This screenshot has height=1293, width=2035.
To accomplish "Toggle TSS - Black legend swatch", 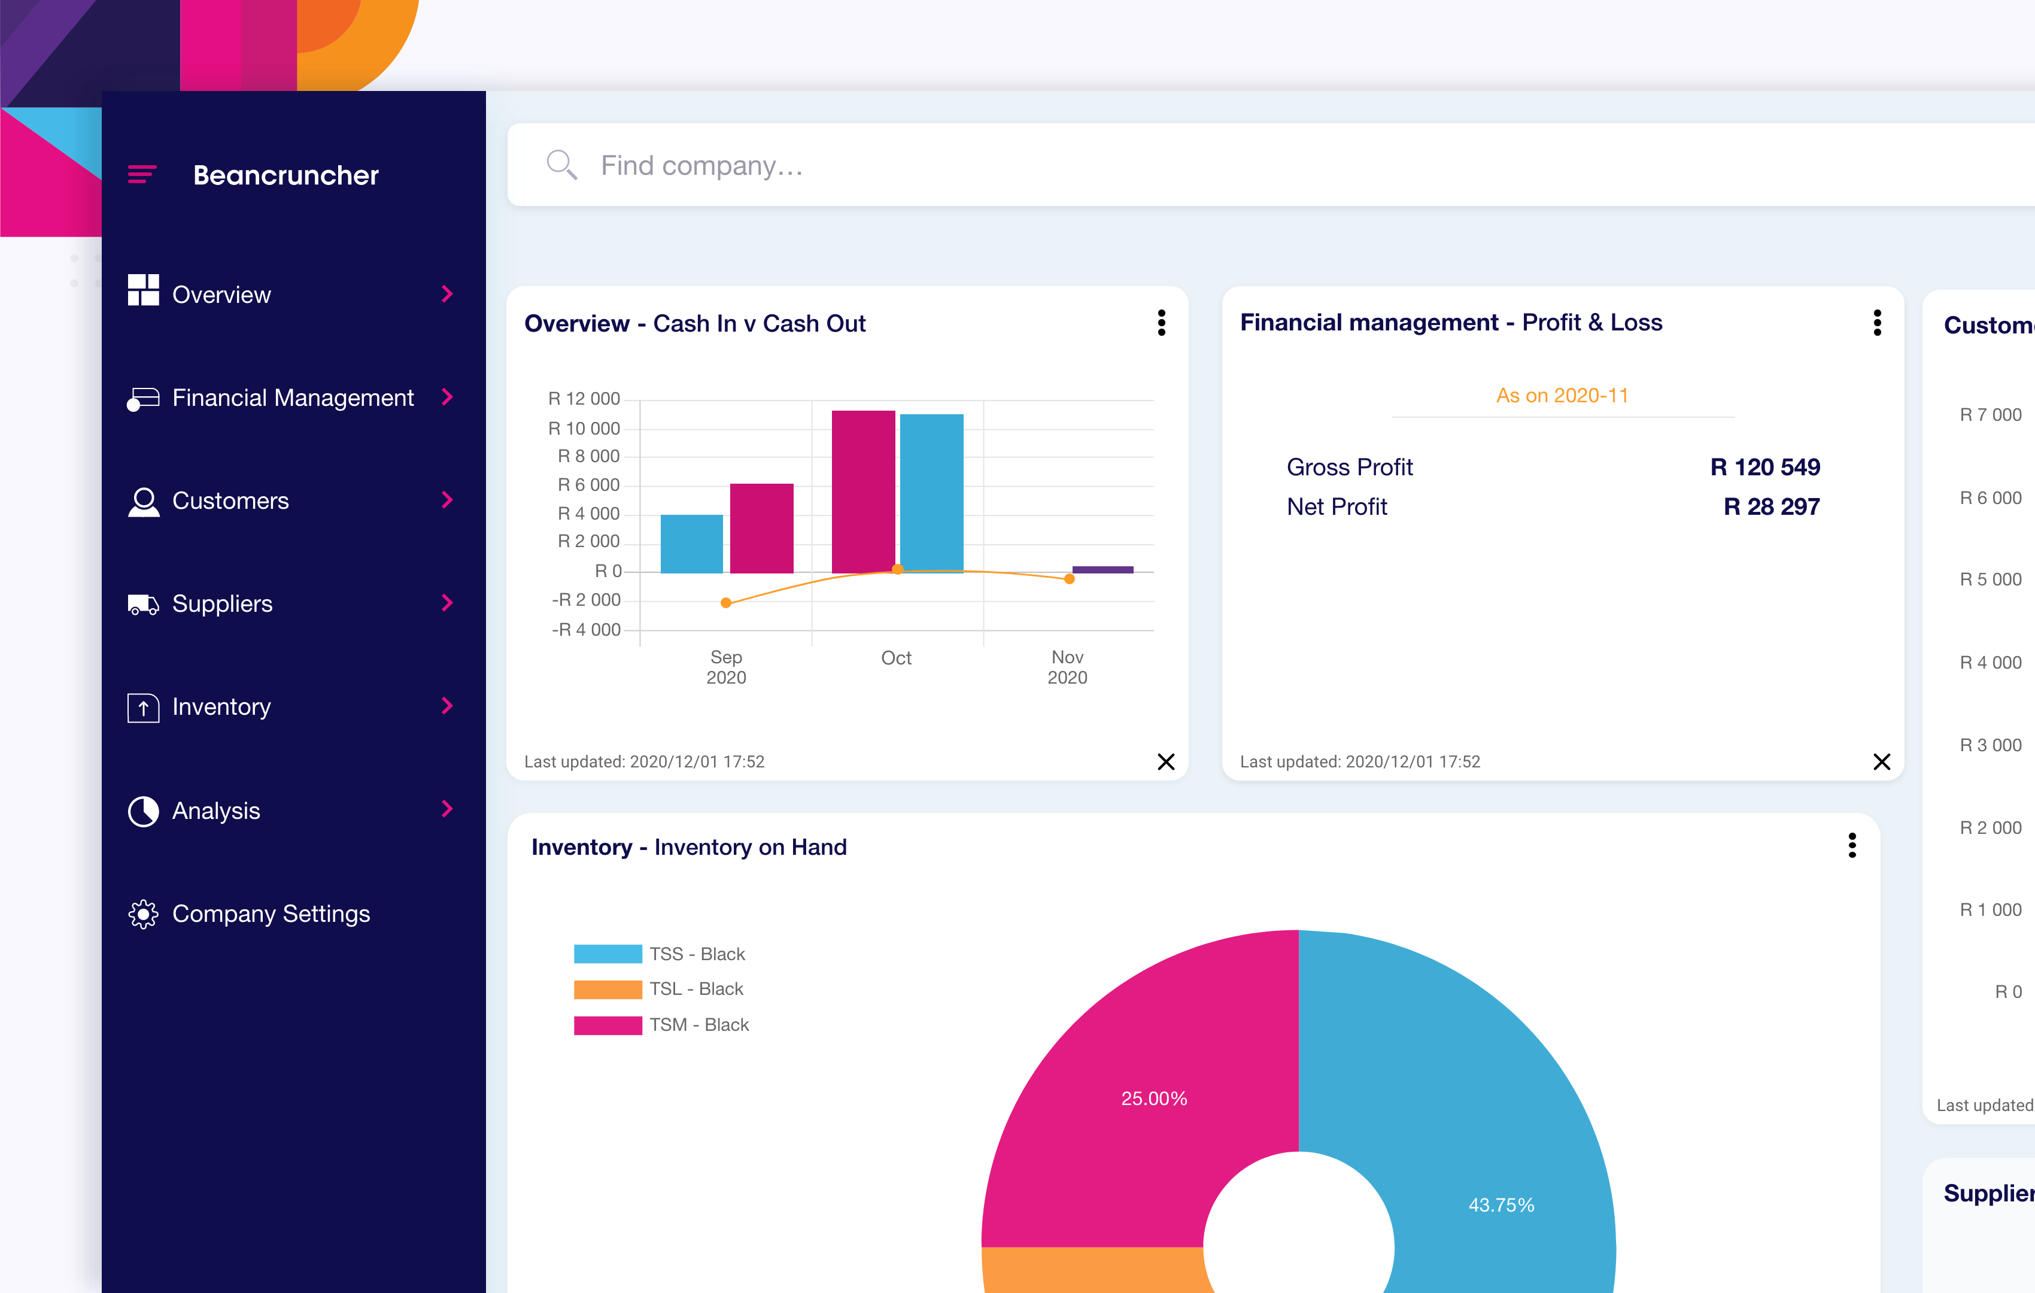I will pos(608,954).
